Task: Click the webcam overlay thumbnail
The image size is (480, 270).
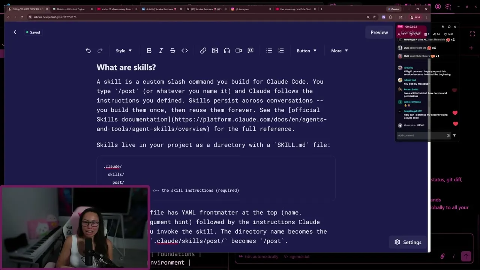Action: pyautogui.click(x=75, y=227)
